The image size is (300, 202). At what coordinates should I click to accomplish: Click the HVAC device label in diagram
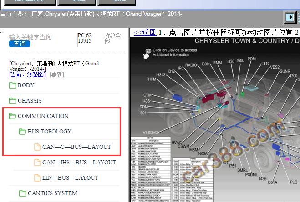click(x=176, y=143)
